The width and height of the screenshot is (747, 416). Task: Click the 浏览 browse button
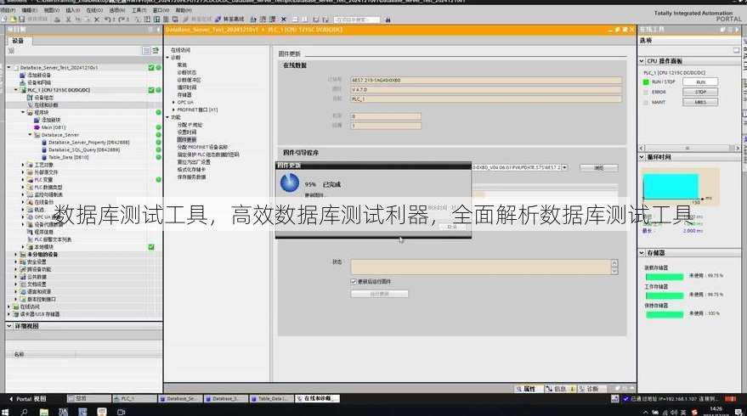(x=599, y=167)
